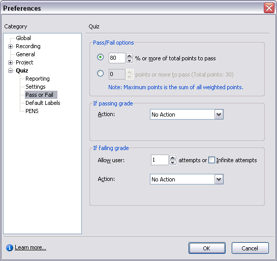Select General category
Image resolution: width=277 pixels, height=261 pixels.
click(25, 54)
